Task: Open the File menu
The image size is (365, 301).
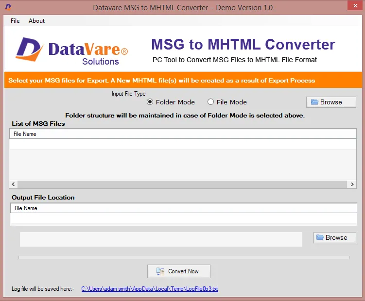Action: point(15,21)
